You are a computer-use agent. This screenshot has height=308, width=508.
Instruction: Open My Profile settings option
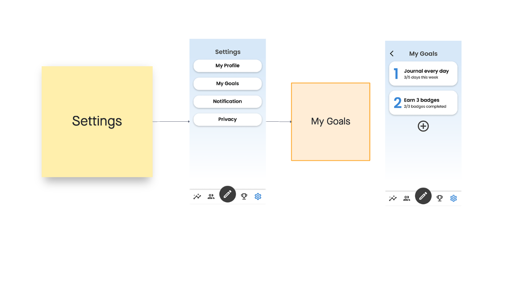click(x=228, y=66)
